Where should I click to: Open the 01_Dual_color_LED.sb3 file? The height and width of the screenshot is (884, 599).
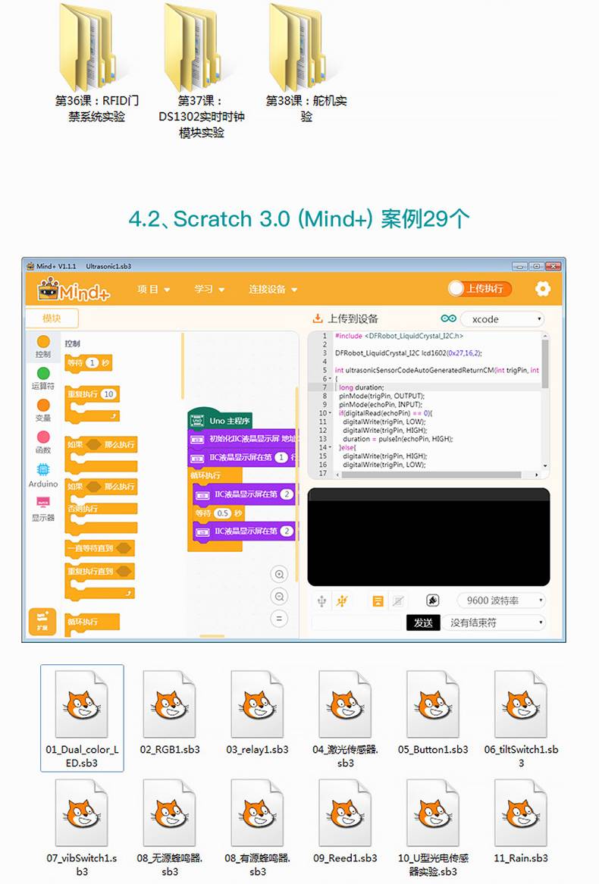click(82, 718)
